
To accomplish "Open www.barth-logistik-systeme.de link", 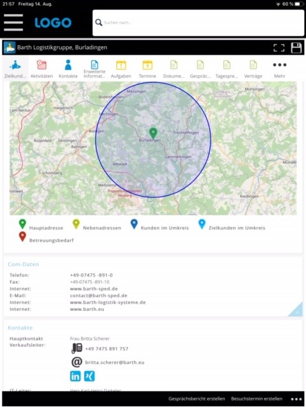I will (x=108, y=302).
